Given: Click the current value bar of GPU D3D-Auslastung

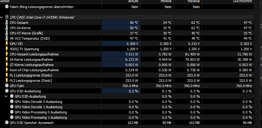Looking at the screenshot, I should coord(121,91).
